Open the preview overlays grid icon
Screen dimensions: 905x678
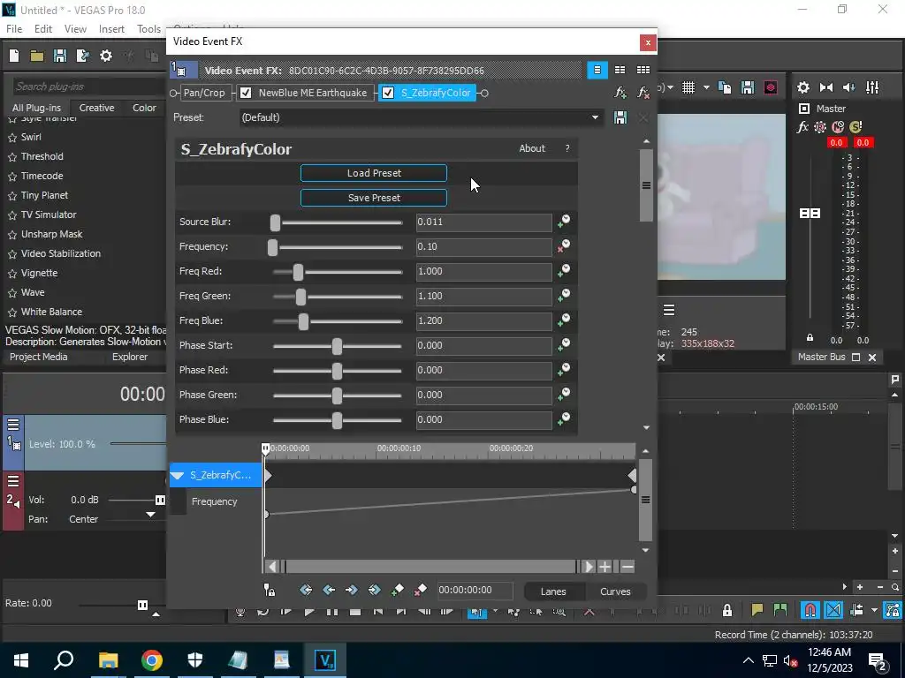(688, 87)
